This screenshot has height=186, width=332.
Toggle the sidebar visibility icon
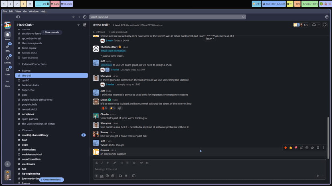[18, 17]
